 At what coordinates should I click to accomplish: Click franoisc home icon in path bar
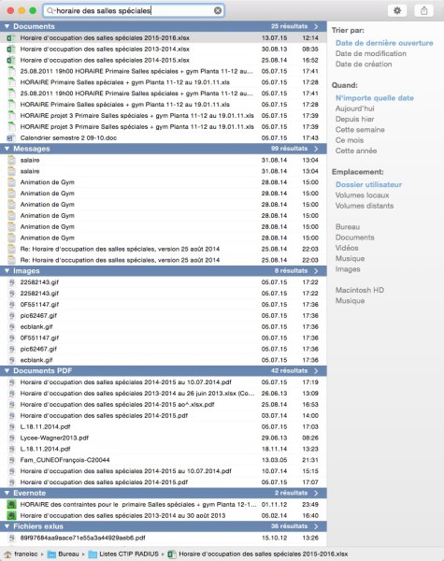[7, 554]
